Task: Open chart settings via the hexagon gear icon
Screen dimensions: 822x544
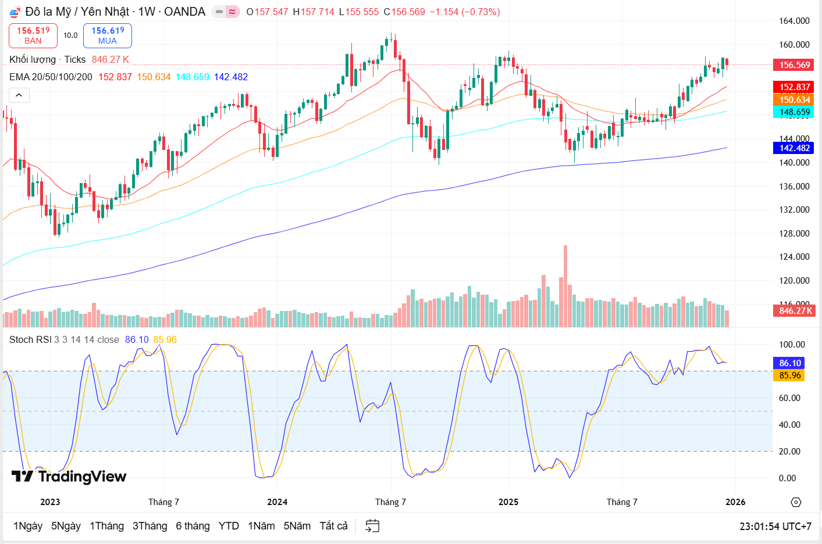Action: point(796,502)
